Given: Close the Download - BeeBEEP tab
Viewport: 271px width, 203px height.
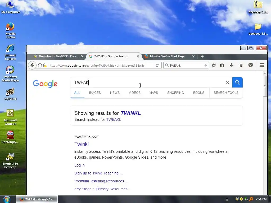Looking at the screenshot, I should tap(82, 56).
